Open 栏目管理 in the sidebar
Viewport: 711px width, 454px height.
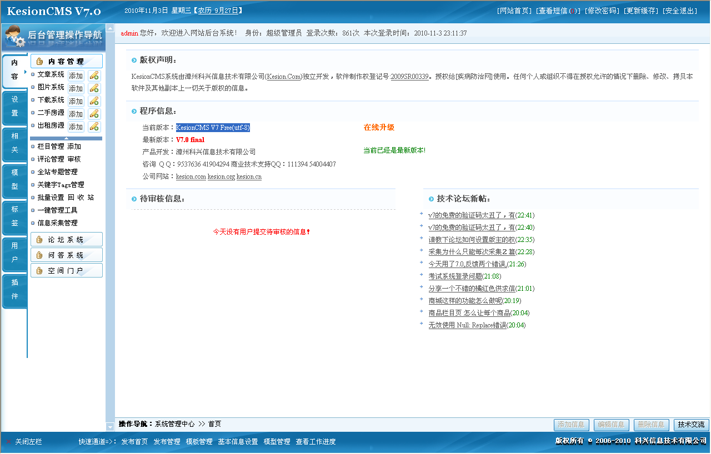tap(51, 147)
